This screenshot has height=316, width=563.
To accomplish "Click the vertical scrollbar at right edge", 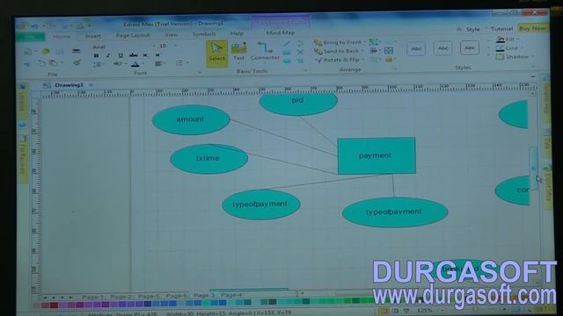I will click(x=533, y=168).
